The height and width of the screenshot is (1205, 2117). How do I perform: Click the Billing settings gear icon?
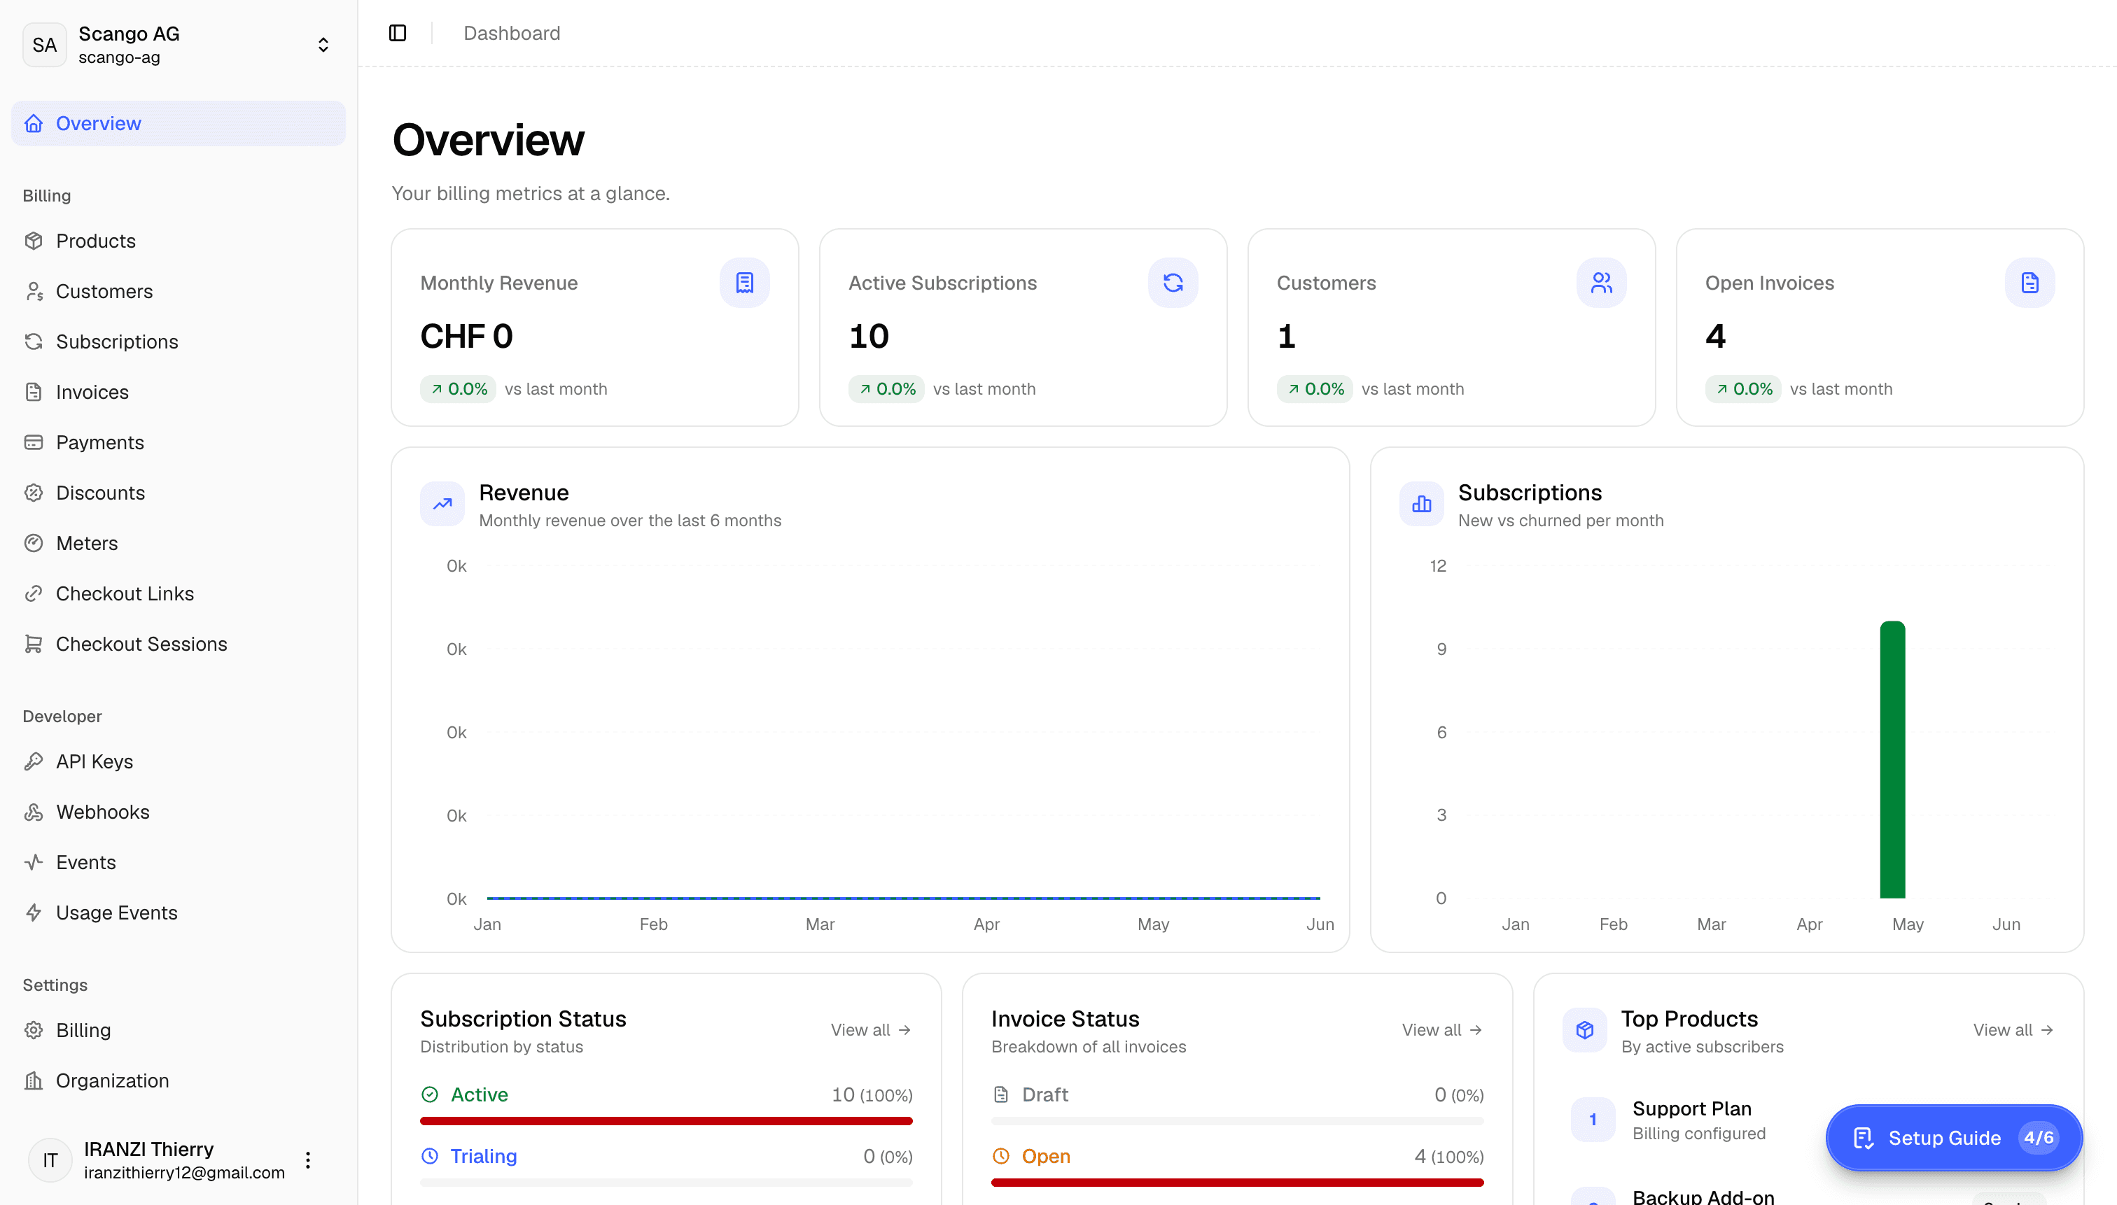(x=34, y=1031)
